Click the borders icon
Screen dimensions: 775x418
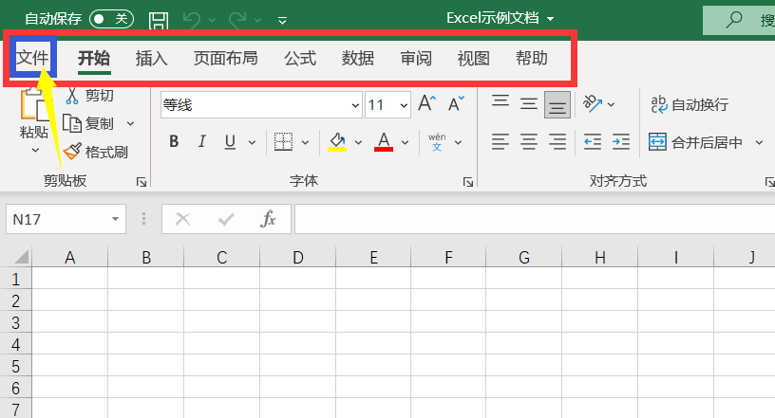[283, 142]
